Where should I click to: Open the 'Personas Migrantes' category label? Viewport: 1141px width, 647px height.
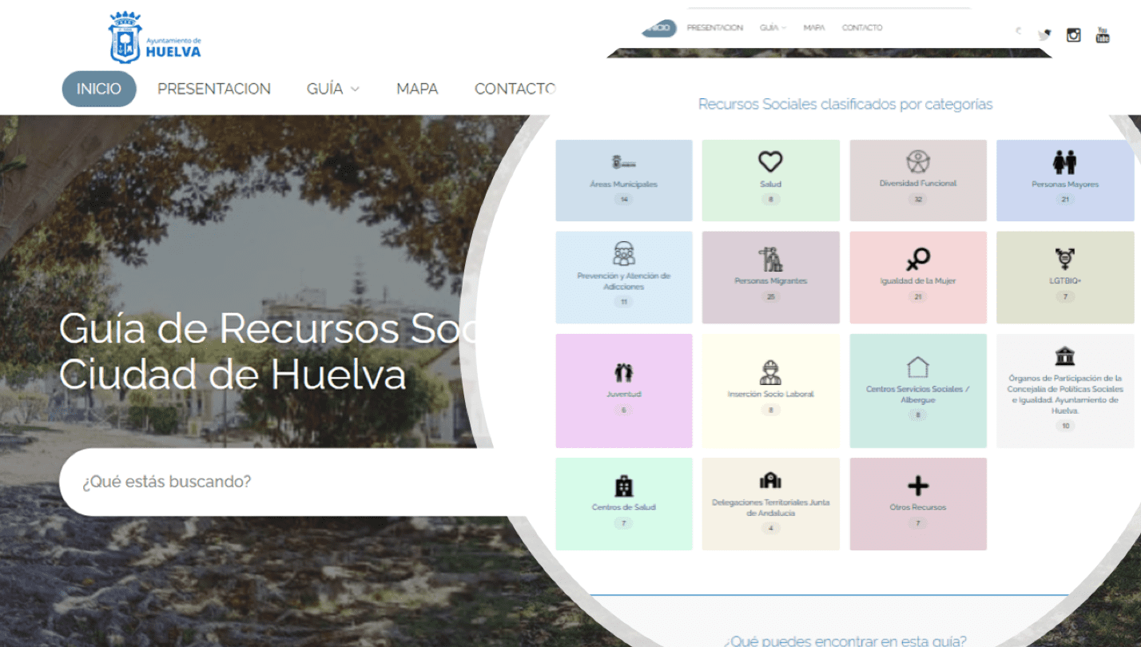coord(770,281)
